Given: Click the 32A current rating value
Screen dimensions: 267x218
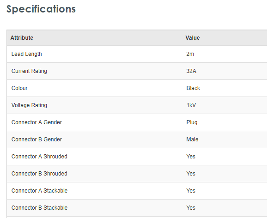Looking at the screenshot, I should [191, 71].
